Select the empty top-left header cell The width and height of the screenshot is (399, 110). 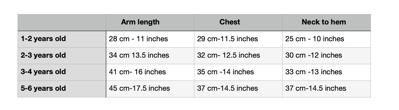click(x=62, y=22)
